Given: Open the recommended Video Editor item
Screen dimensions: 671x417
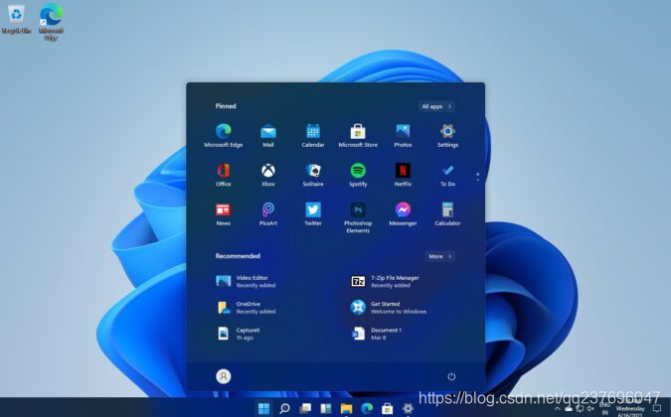Looking at the screenshot, I should (247, 281).
